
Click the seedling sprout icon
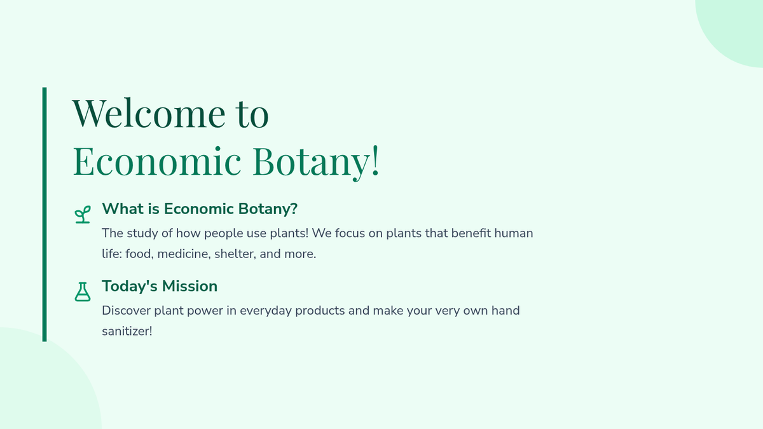[82, 215]
